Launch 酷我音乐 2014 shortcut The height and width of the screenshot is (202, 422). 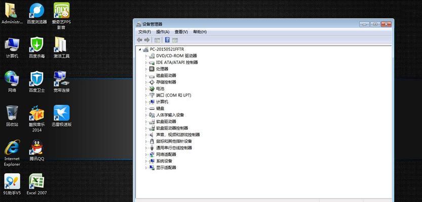(37, 119)
